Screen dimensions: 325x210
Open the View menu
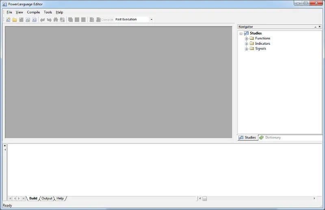click(19, 12)
